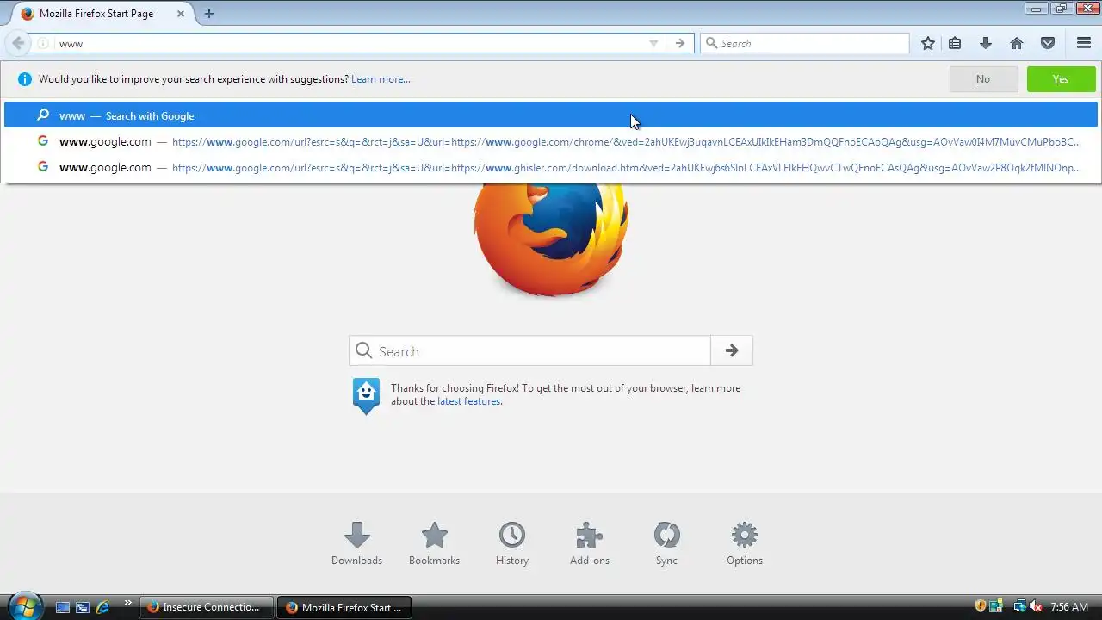The height and width of the screenshot is (620, 1102).
Task: Select 'www — Search with Google' suggestion
Action: [x=551, y=115]
